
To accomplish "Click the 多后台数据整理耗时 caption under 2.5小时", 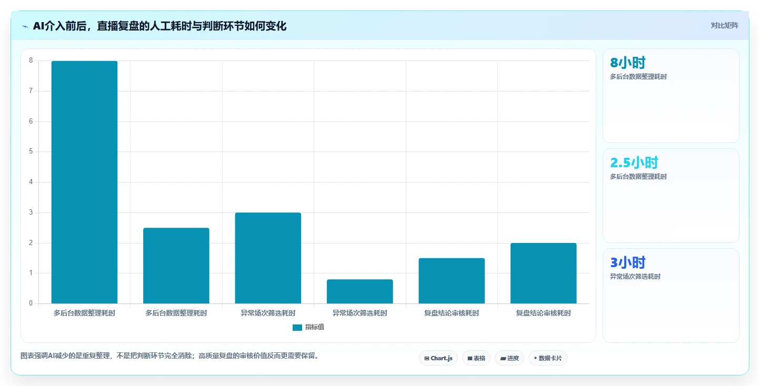I will tap(638, 177).
